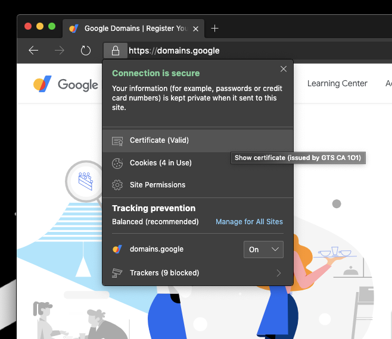The image size is (392, 339).
Task: Open tracking prevention On dropdown
Action: [x=263, y=249]
